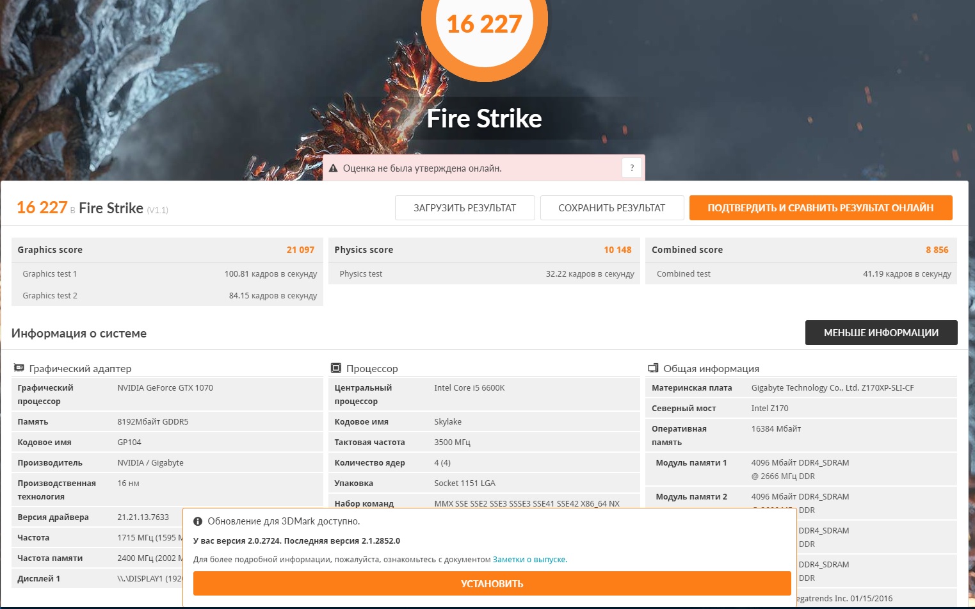
Task: Click the update notification info icon
Action: coord(198,521)
